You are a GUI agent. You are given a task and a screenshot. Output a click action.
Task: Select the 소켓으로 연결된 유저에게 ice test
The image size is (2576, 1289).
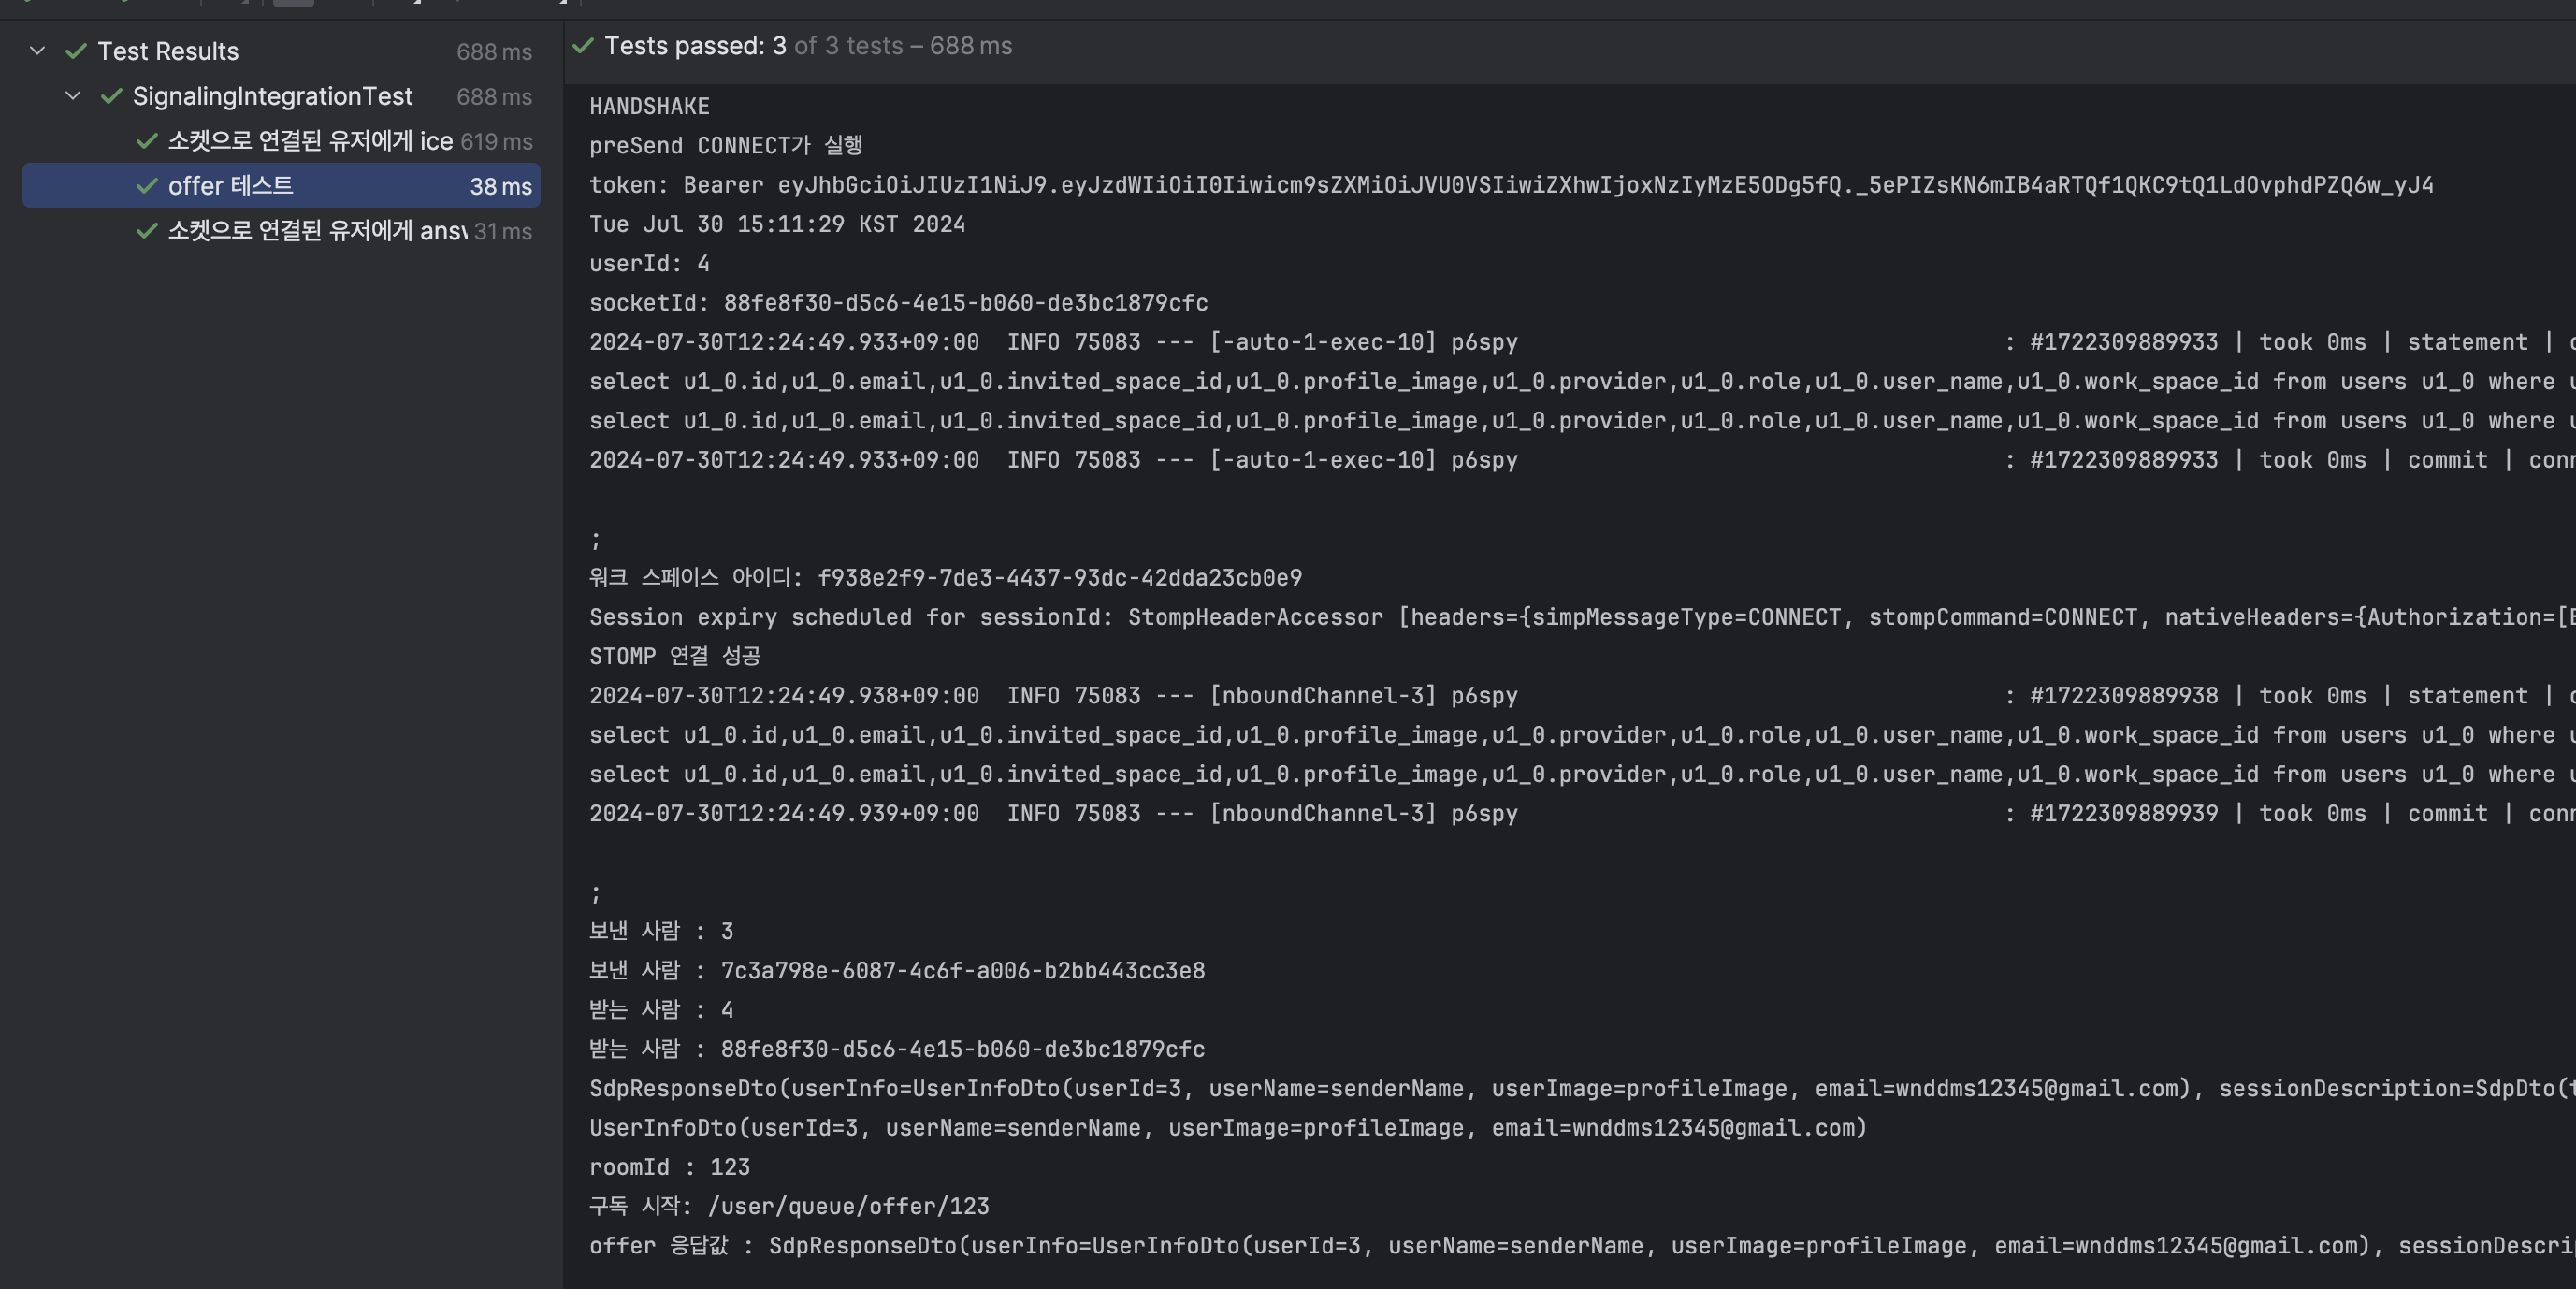310,141
